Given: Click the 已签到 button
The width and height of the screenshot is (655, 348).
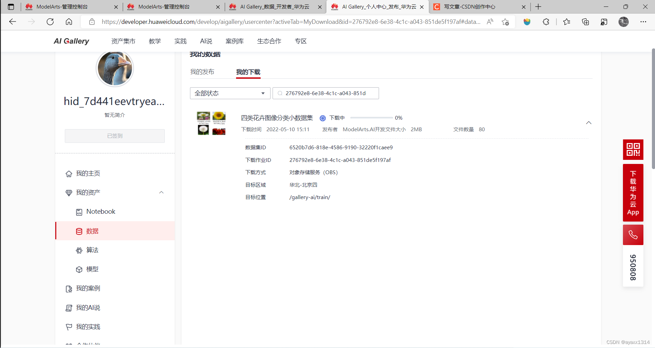Looking at the screenshot, I should 115,136.
